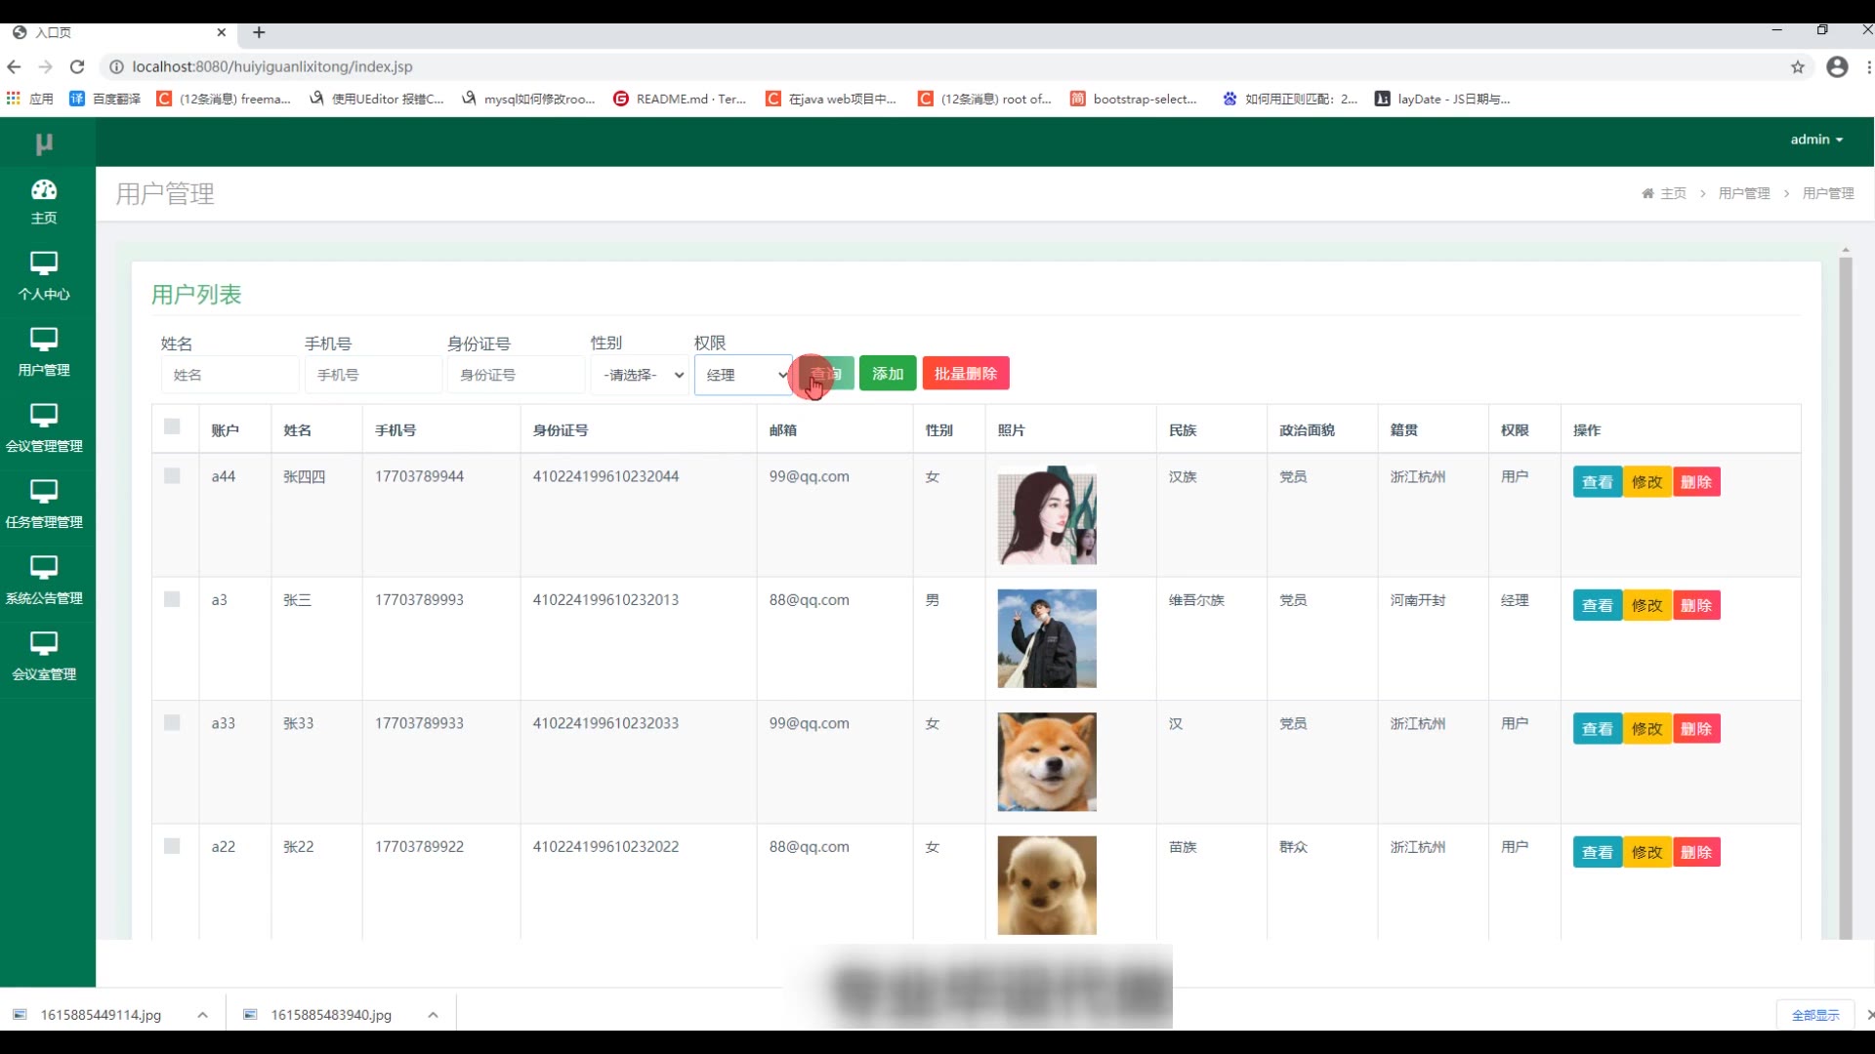Click the browser reload icon
This screenshot has width=1875, height=1054.
click(x=77, y=66)
